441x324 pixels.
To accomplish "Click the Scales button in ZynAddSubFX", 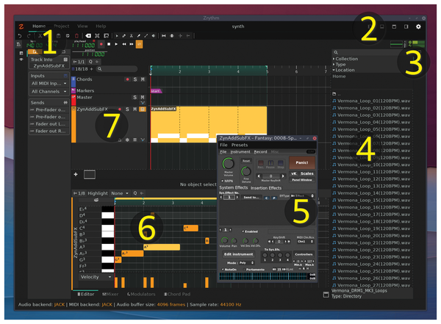I will (x=306, y=173).
